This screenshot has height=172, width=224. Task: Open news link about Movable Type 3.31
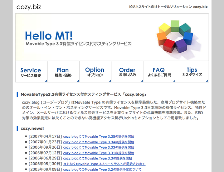tap(98, 153)
